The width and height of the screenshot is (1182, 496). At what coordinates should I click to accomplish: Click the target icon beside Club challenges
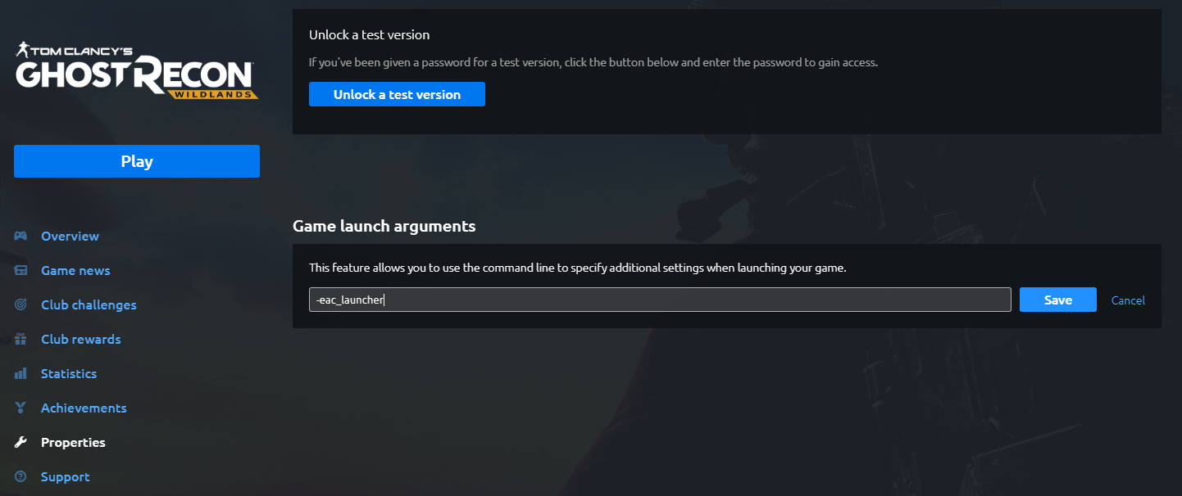point(20,304)
